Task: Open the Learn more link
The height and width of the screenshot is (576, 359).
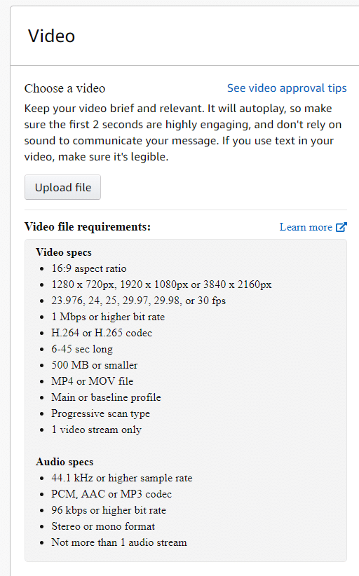Action: pos(306,227)
